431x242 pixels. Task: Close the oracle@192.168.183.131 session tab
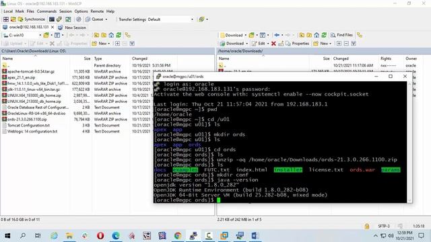53,27
